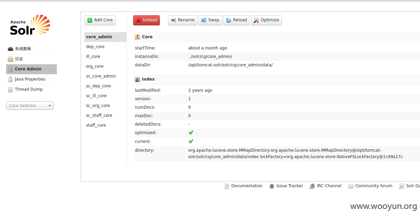
Task: Click the box icon beside Core heading
Action: [138, 37]
